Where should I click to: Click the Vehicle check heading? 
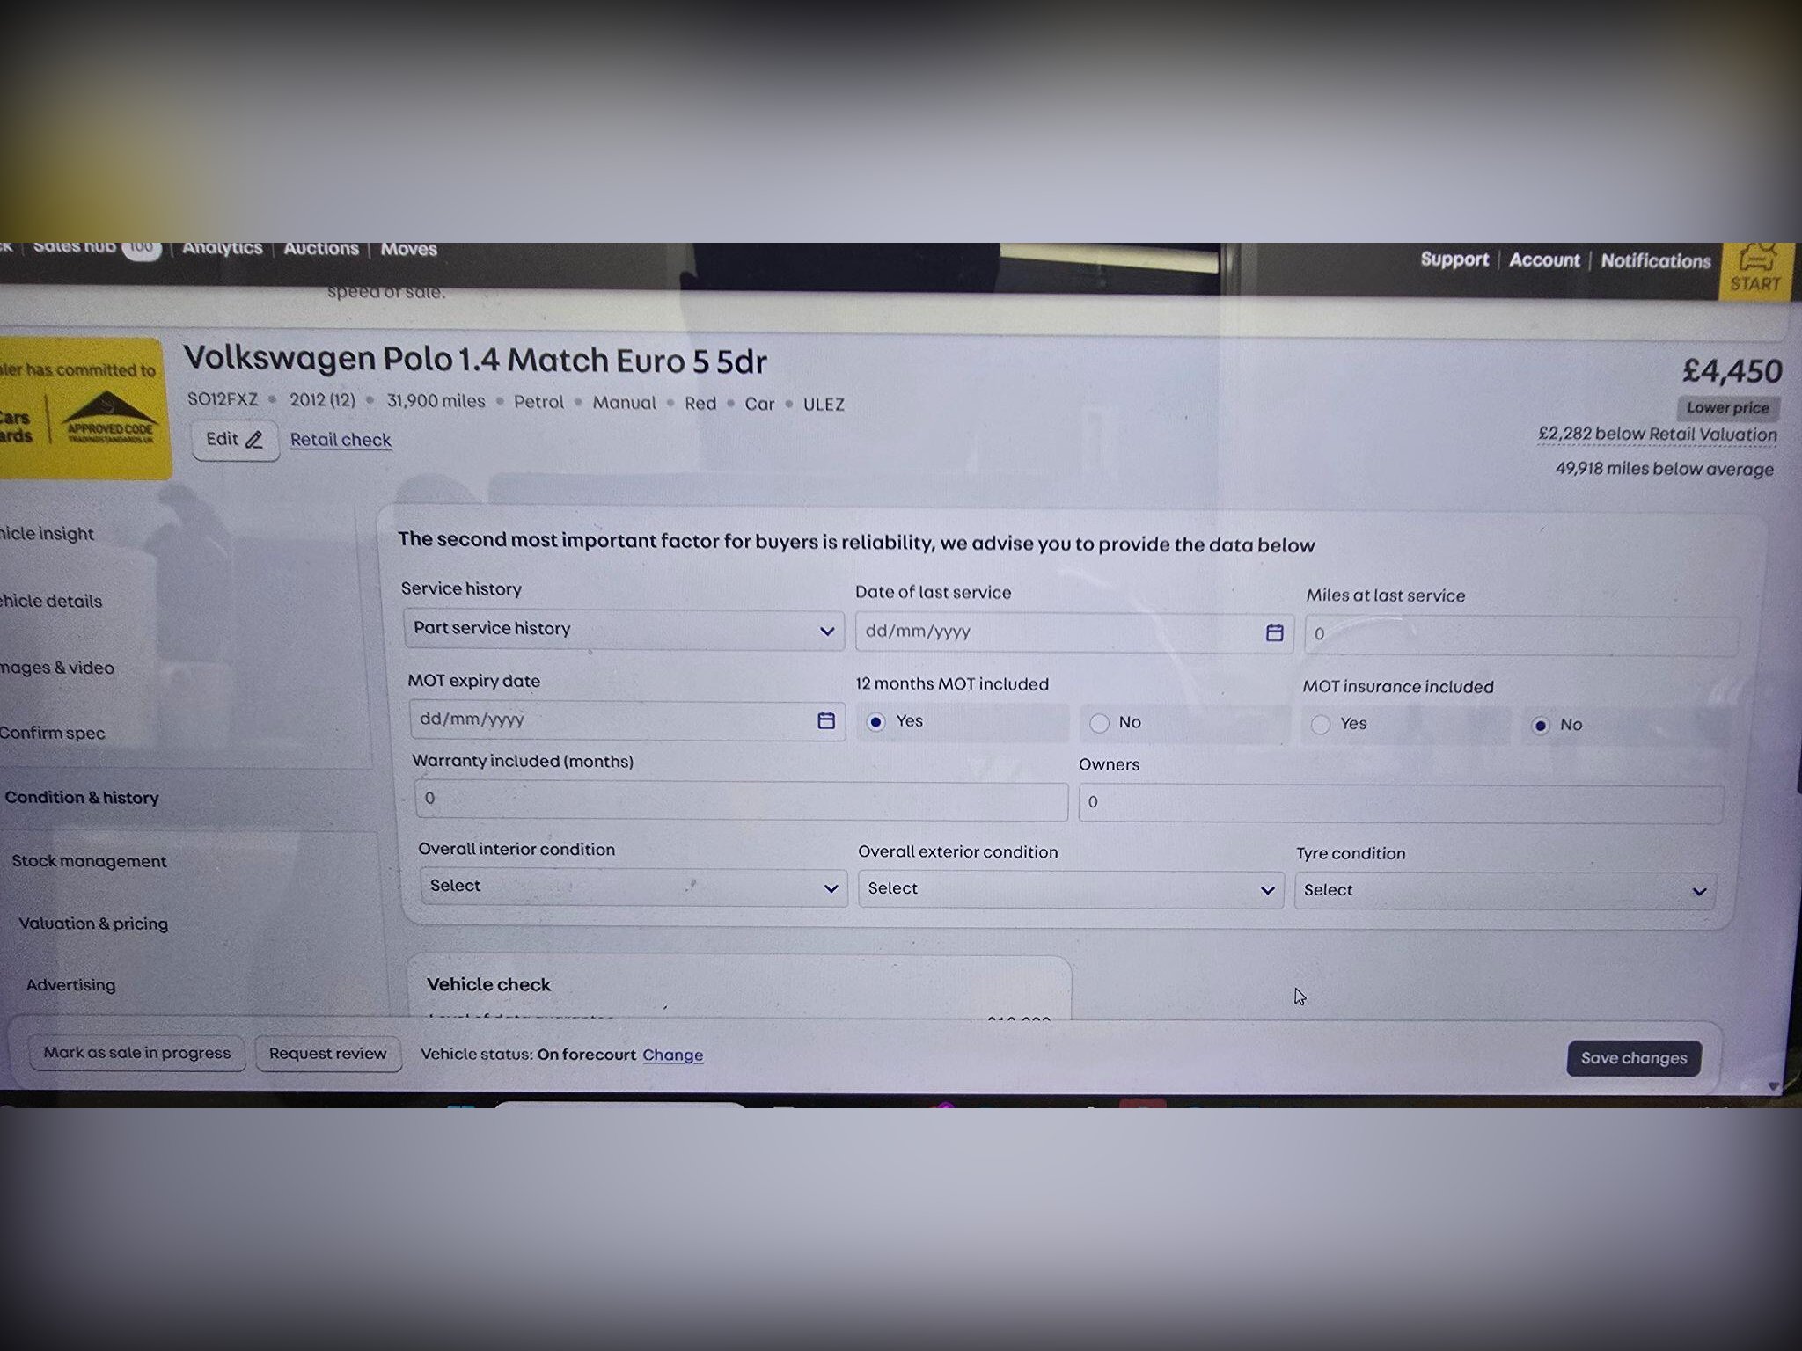(488, 985)
